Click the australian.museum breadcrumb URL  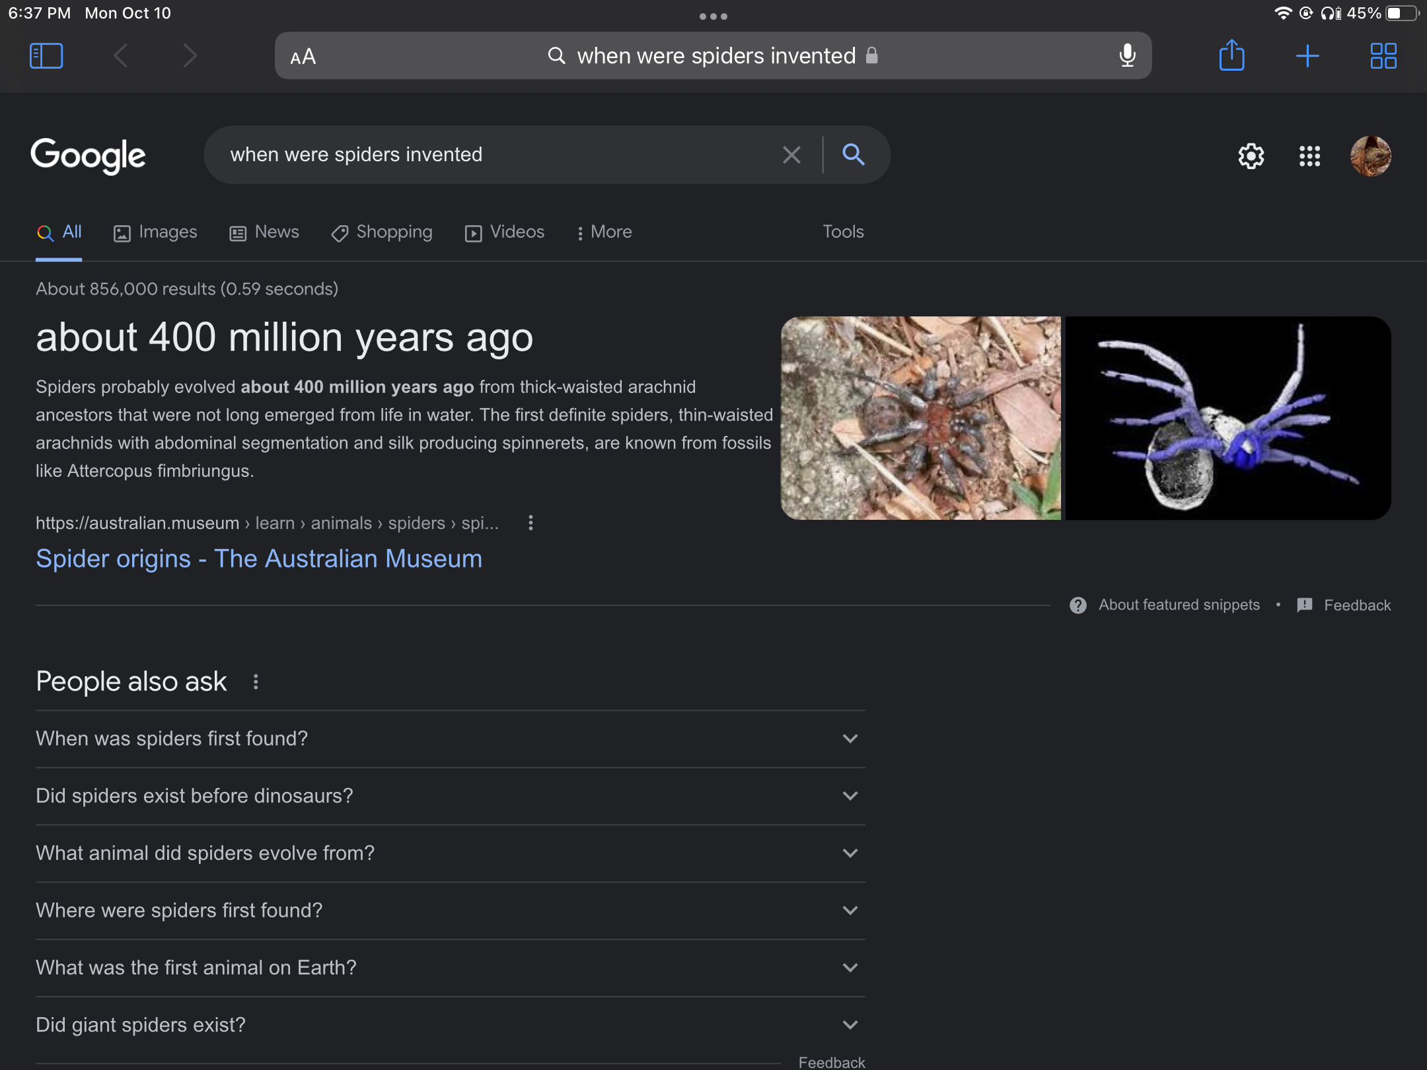(267, 523)
